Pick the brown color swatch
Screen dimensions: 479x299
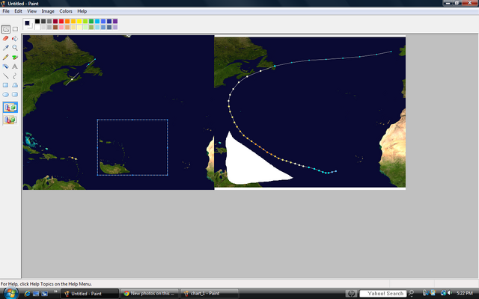point(55,27)
